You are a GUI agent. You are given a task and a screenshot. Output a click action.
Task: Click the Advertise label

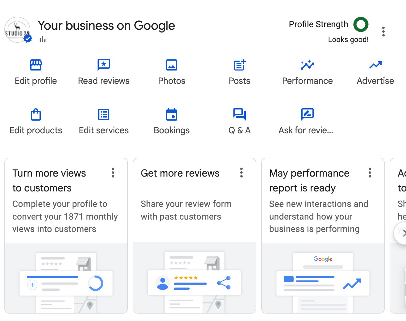(x=375, y=81)
